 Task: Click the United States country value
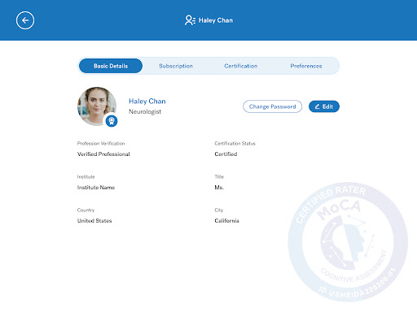pos(94,221)
